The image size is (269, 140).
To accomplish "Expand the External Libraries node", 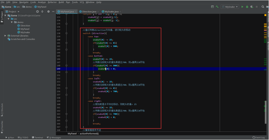I will point(5,36).
